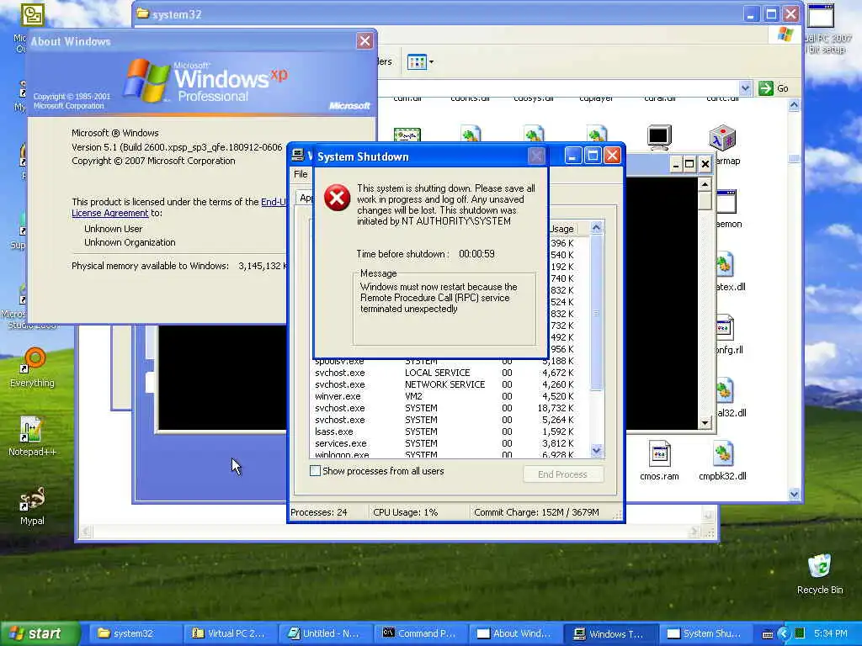
Task: Click the Task Manager title bar icon
Action: pos(297,156)
